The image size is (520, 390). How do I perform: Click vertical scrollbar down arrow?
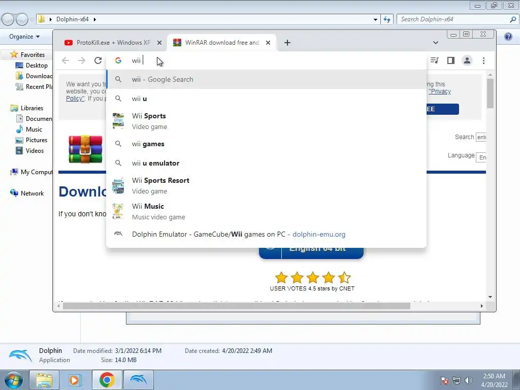click(490, 297)
